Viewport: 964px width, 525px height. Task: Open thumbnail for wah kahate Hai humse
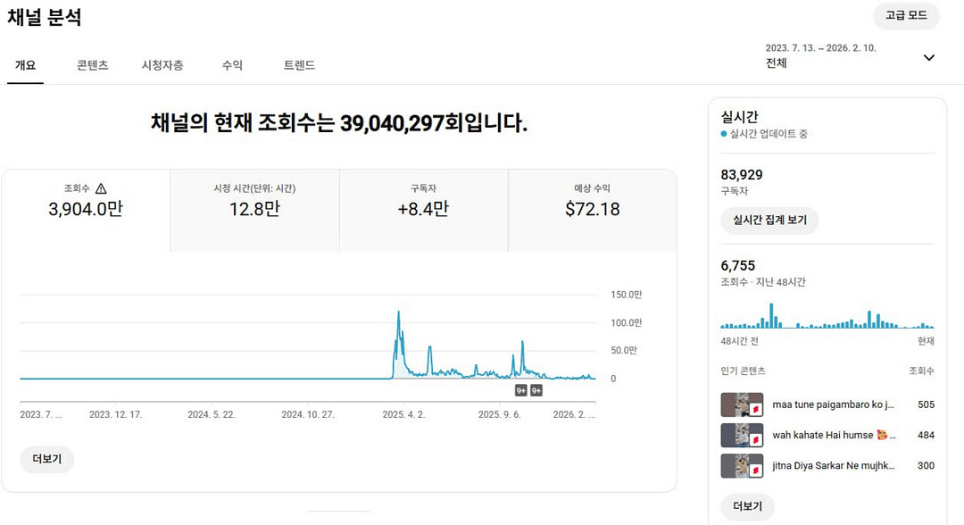(742, 435)
